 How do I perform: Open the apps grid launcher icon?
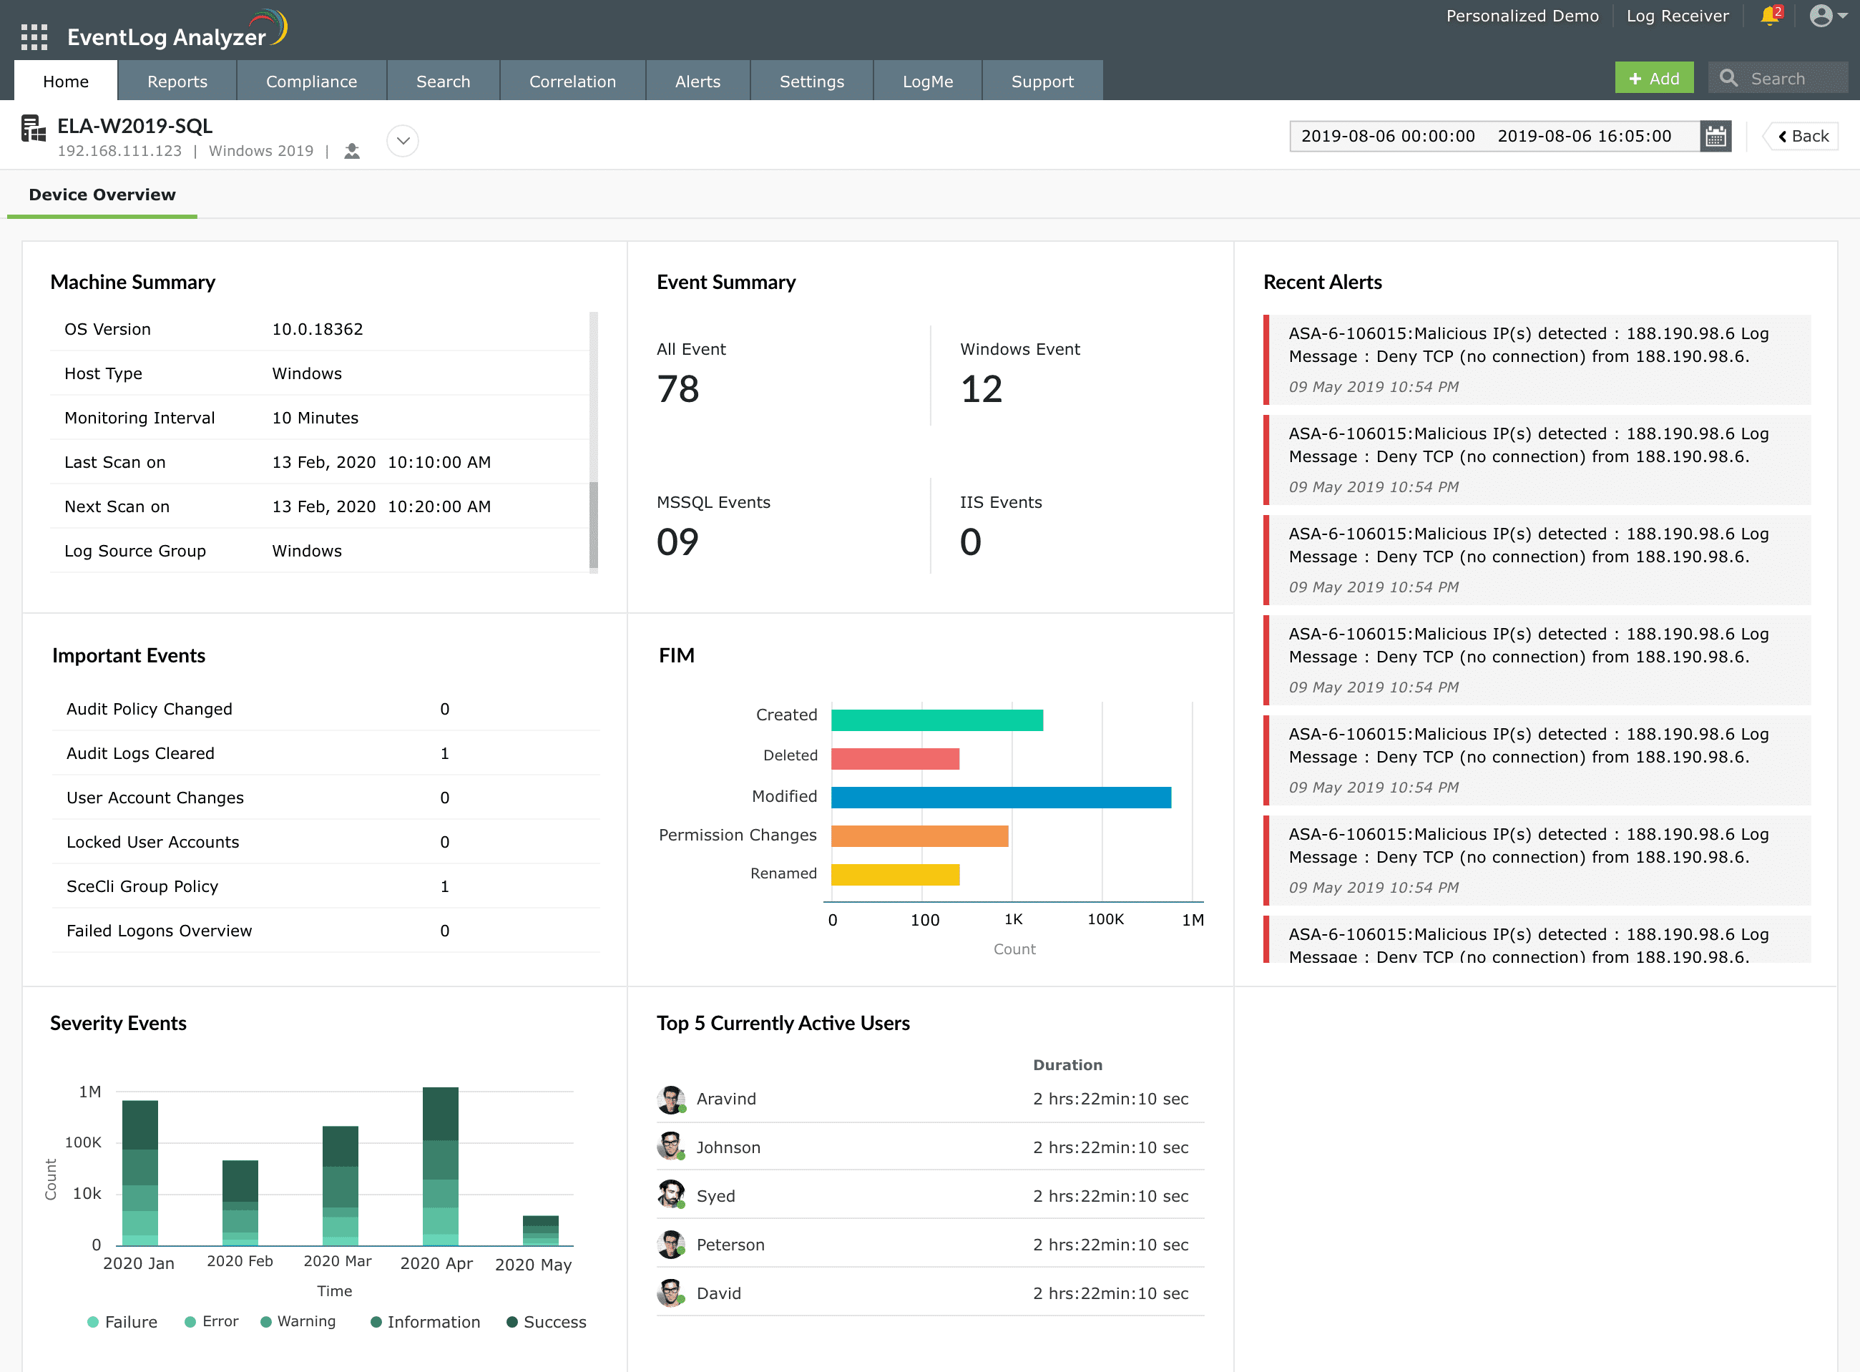pos(34,37)
